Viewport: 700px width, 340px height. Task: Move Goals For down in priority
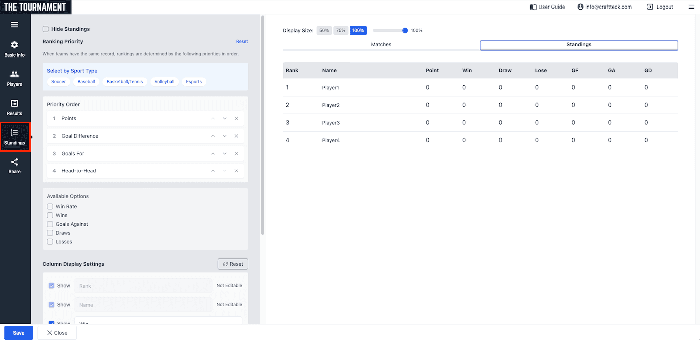point(225,154)
